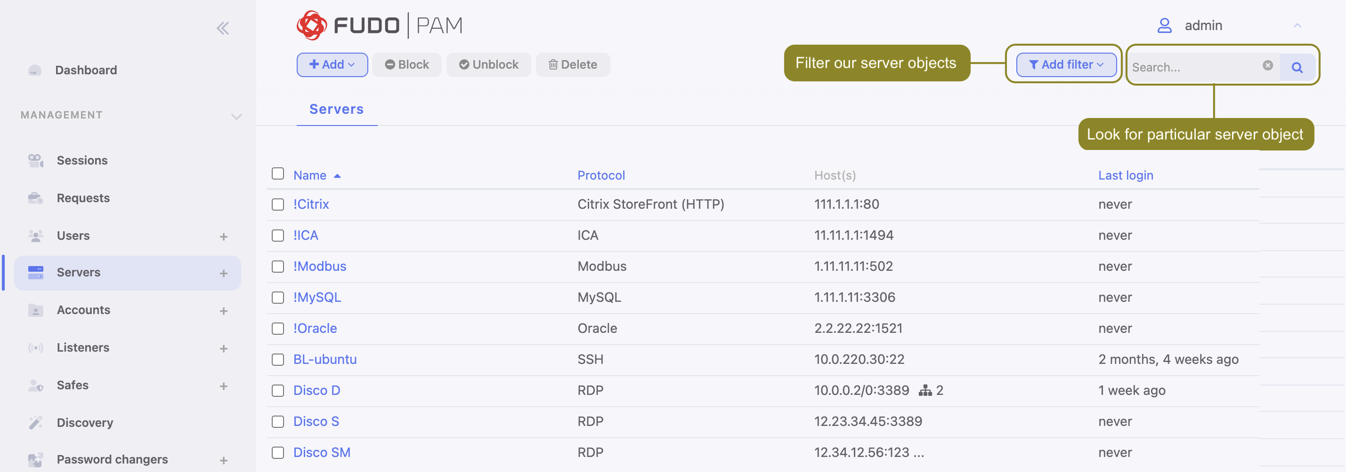Viewport: 1346px width, 472px height.
Task: Open the Add dropdown menu
Action: 332,64
